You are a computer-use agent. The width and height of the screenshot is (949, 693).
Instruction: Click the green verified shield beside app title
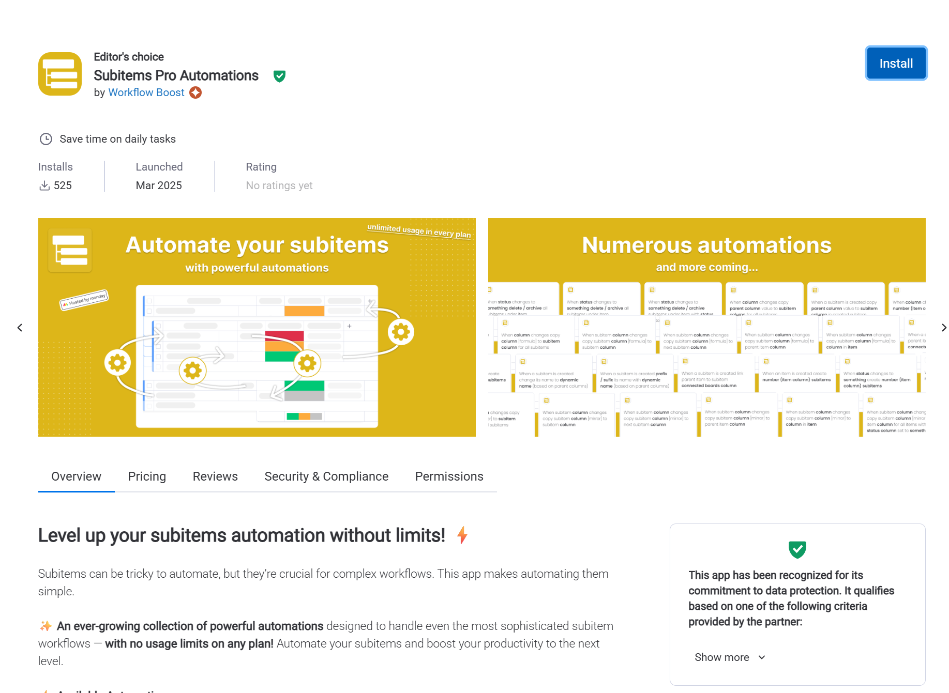coord(279,76)
